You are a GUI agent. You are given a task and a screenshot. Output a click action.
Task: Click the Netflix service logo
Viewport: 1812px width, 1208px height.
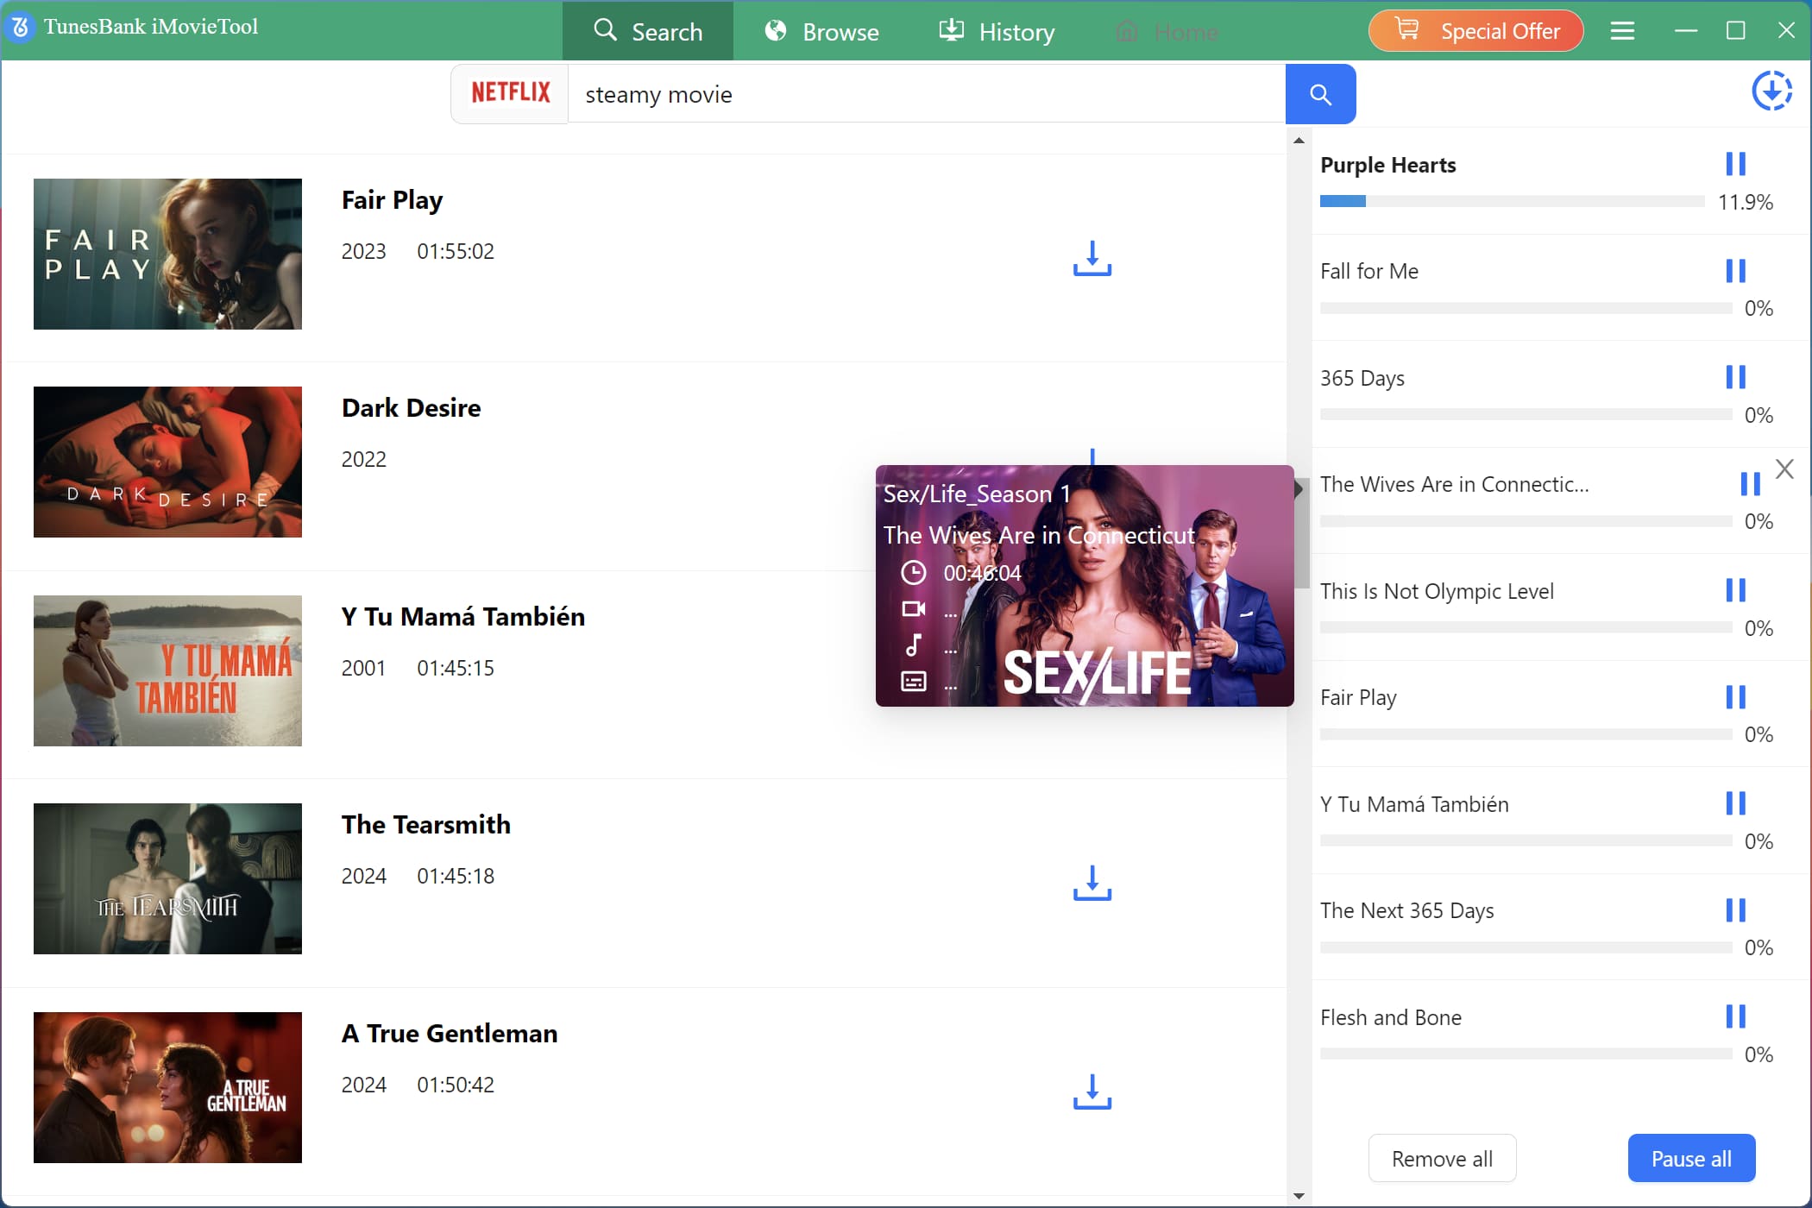point(509,92)
